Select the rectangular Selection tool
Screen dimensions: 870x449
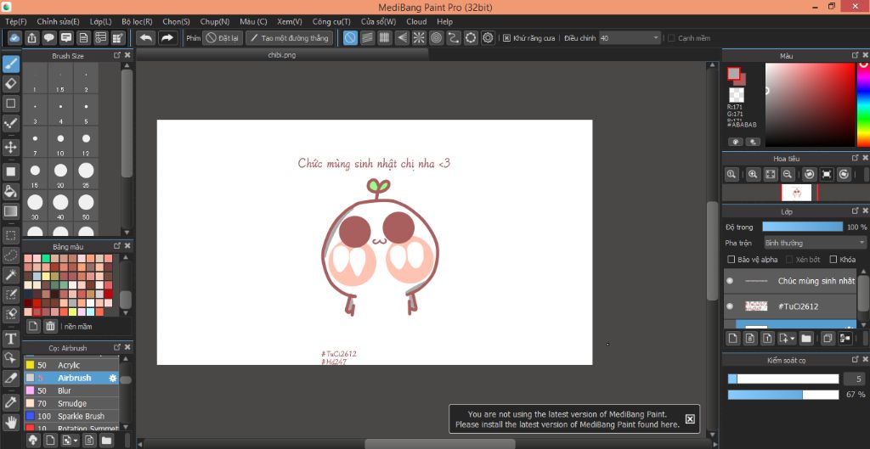point(10,235)
